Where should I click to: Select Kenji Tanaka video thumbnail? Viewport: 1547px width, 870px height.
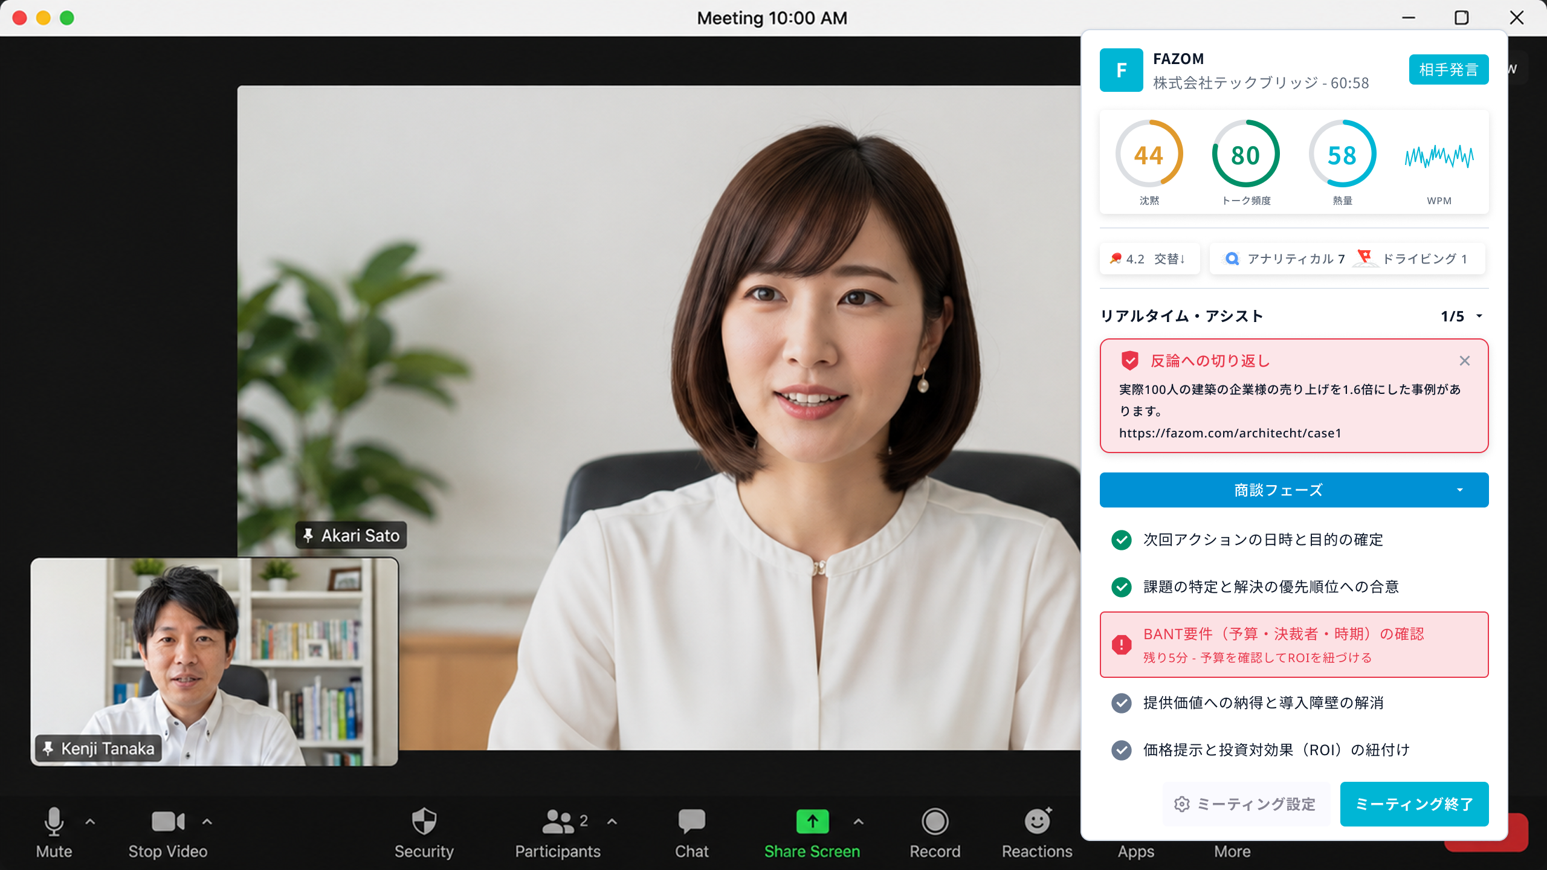(214, 662)
